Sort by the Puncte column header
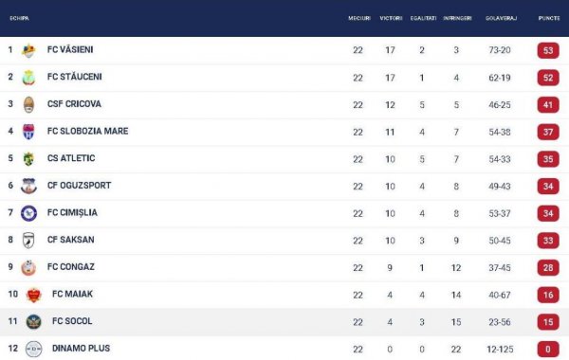This screenshot has width=569, height=360. 549,18
